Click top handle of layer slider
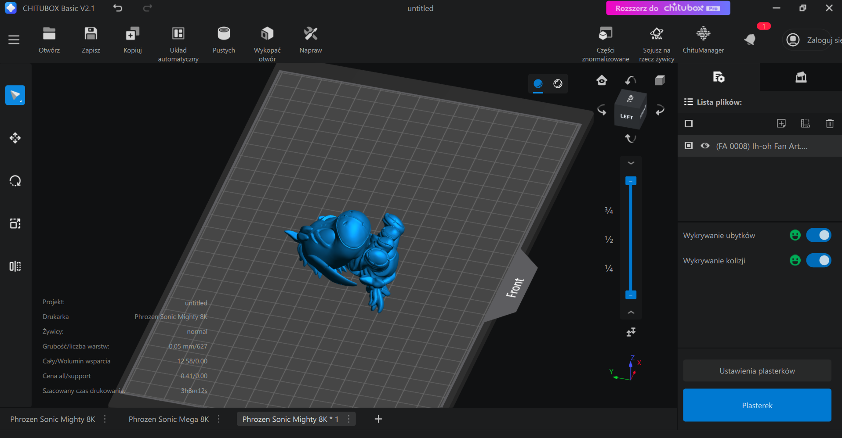 [631, 181]
